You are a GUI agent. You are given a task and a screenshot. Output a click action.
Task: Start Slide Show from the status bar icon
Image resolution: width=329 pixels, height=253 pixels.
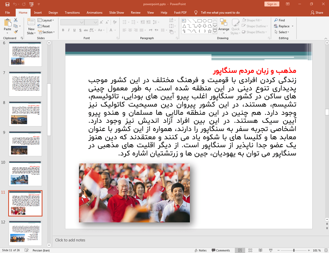[x=271, y=250]
